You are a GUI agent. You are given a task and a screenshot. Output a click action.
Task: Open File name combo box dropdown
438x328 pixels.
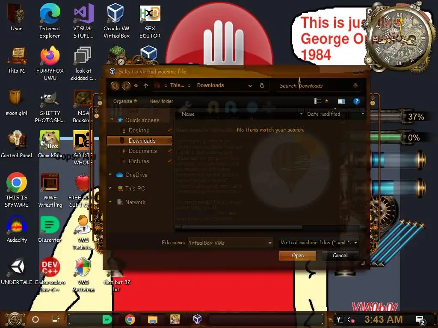270,243
